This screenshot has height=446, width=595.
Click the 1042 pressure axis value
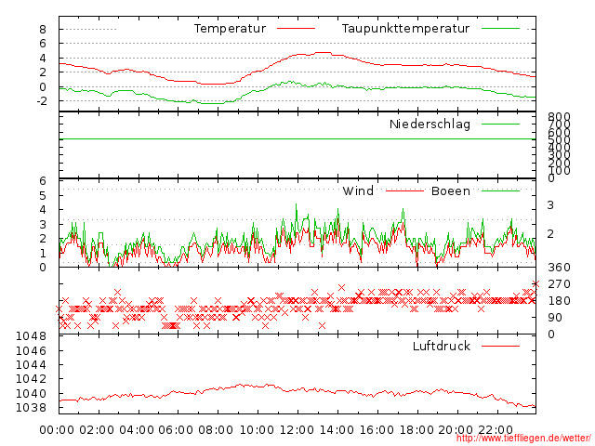click(31, 379)
